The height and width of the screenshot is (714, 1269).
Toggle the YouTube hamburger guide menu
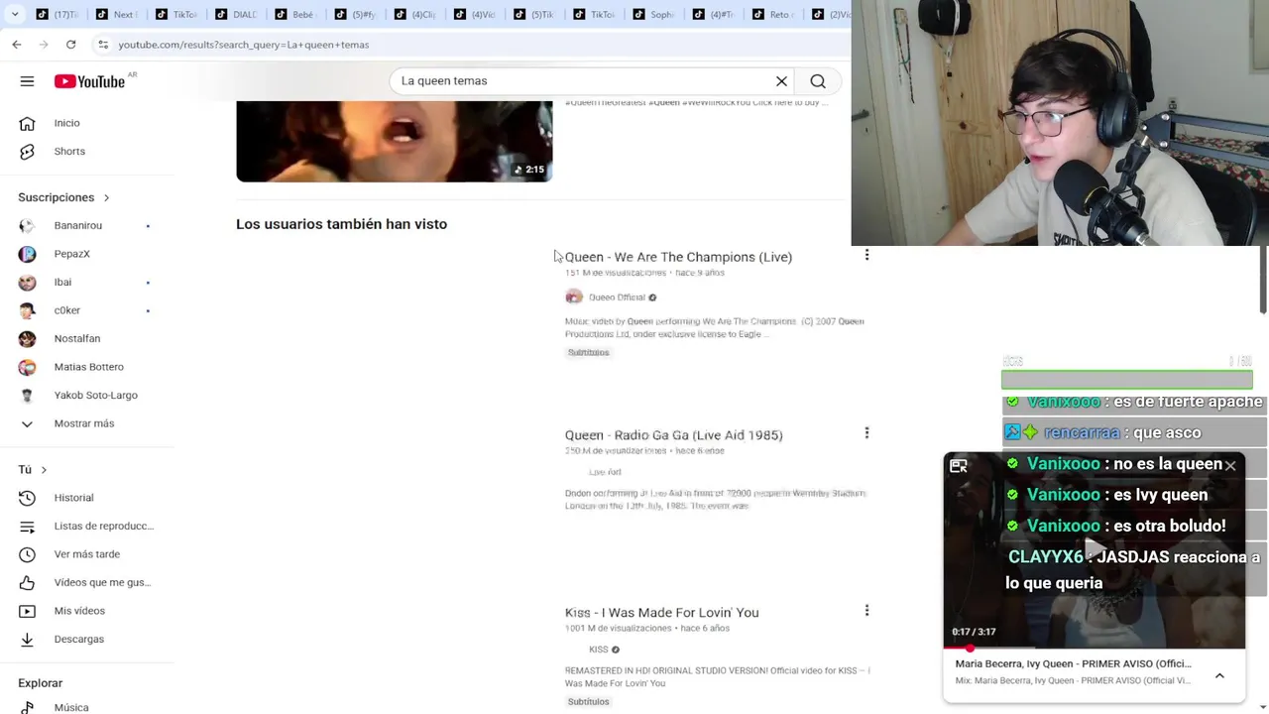tap(27, 81)
